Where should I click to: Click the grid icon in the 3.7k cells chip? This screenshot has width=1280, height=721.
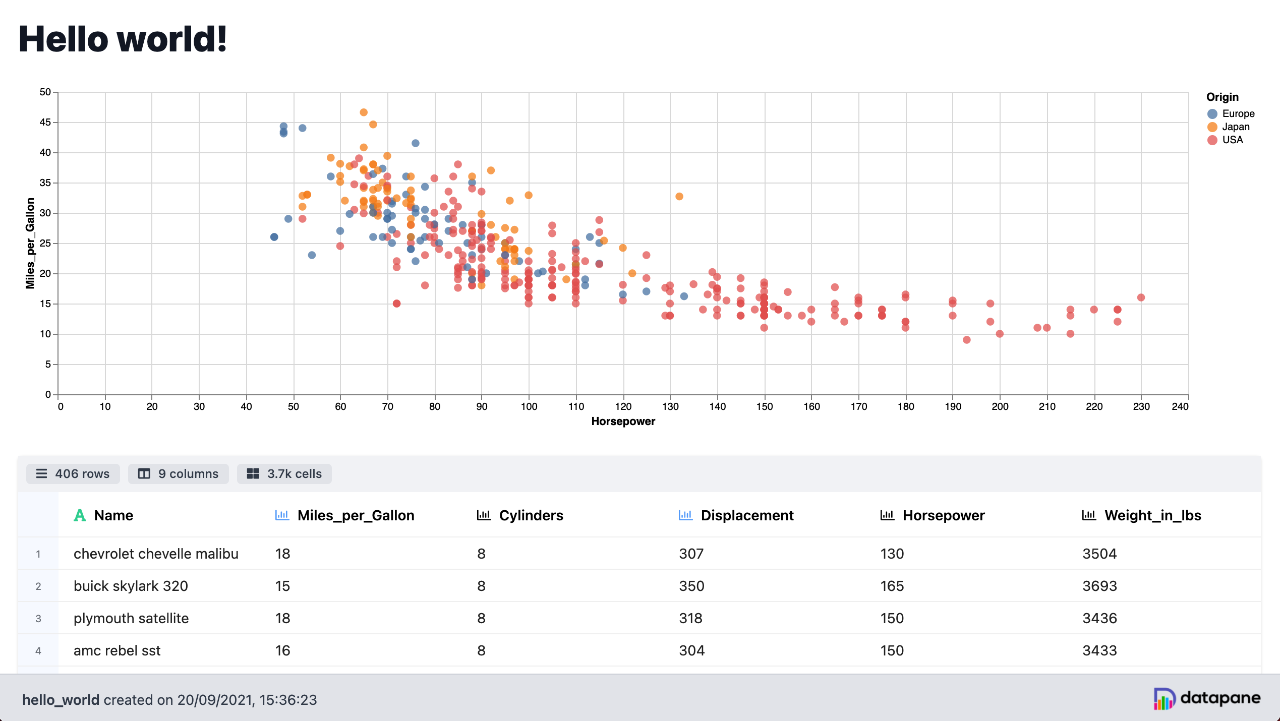pyautogui.click(x=254, y=473)
